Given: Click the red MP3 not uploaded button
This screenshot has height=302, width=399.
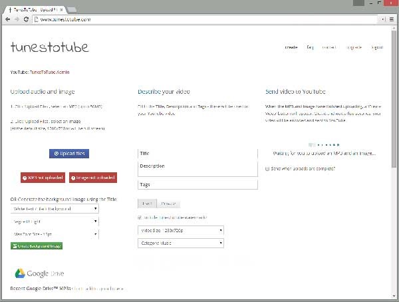Looking at the screenshot, I should pos(43,178).
